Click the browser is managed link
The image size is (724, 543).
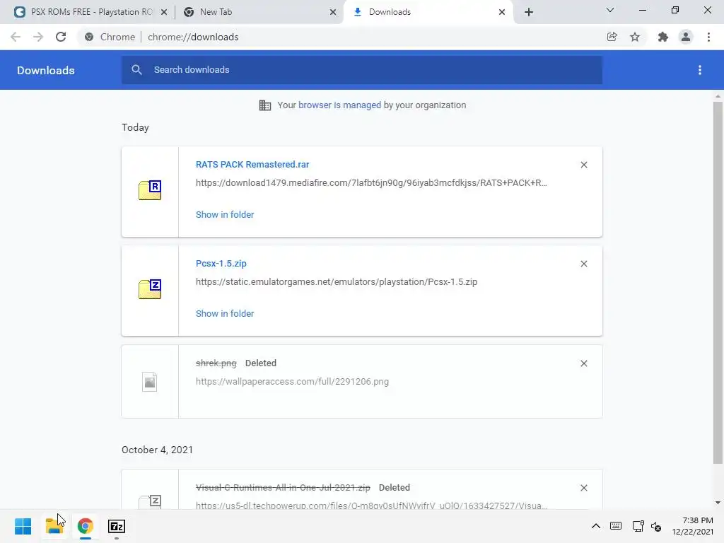click(x=340, y=105)
